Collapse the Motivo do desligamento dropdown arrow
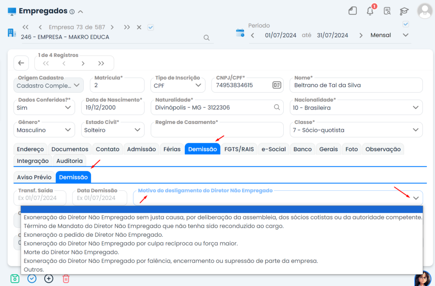The width and height of the screenshot is (435, 286). coord(415,198)
